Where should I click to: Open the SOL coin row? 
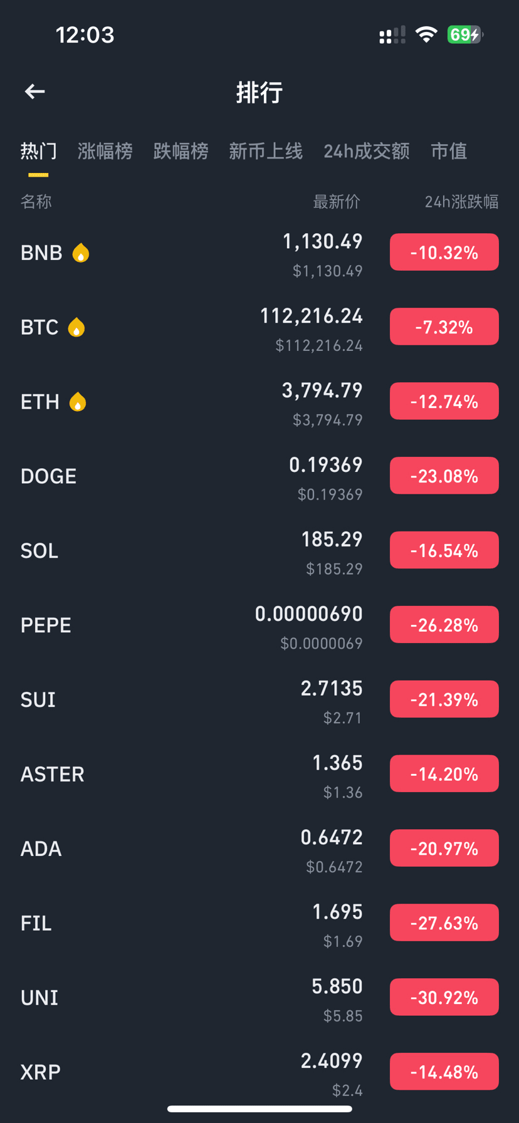click(188, 551)
